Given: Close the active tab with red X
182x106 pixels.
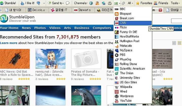Looking at the screenshot, I should click(x=160, y=10).
